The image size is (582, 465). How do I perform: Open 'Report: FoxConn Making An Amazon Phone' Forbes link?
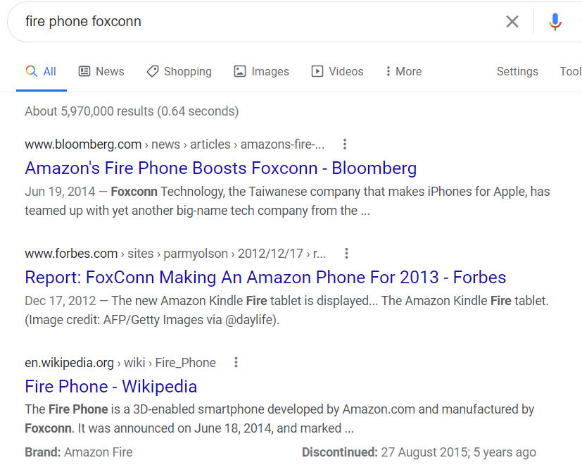(x=265, y=278)
